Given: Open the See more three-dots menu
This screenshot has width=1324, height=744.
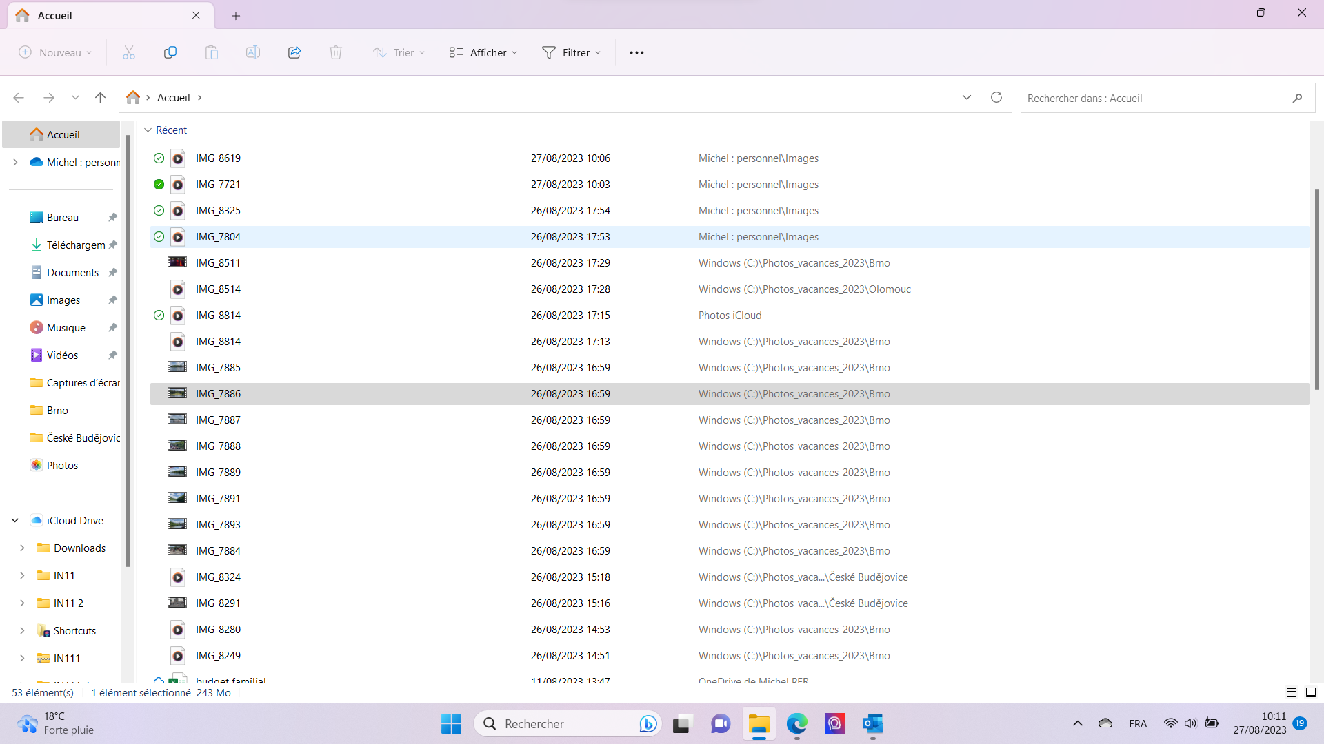Looking at the screenshot, I should point(636,52).
